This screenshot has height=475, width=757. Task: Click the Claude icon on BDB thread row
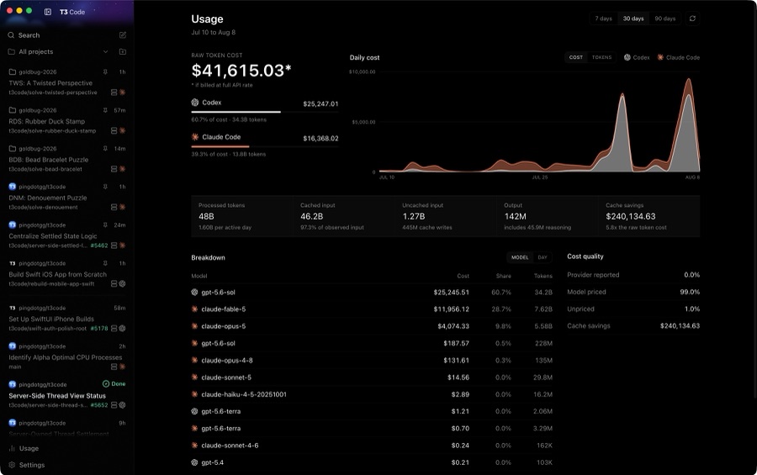[123, 169]
